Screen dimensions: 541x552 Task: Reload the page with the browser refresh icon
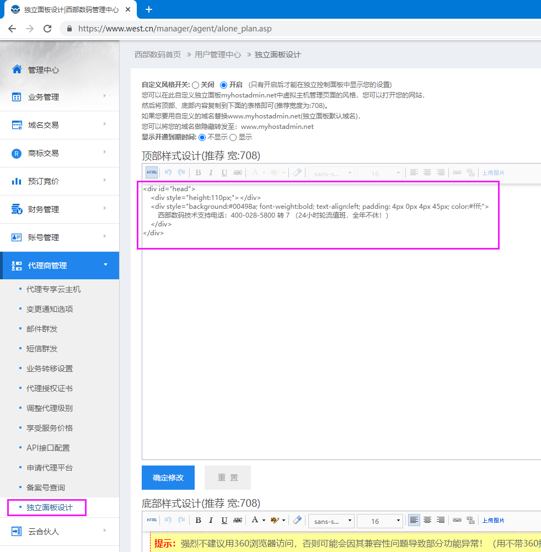[47, 29]
